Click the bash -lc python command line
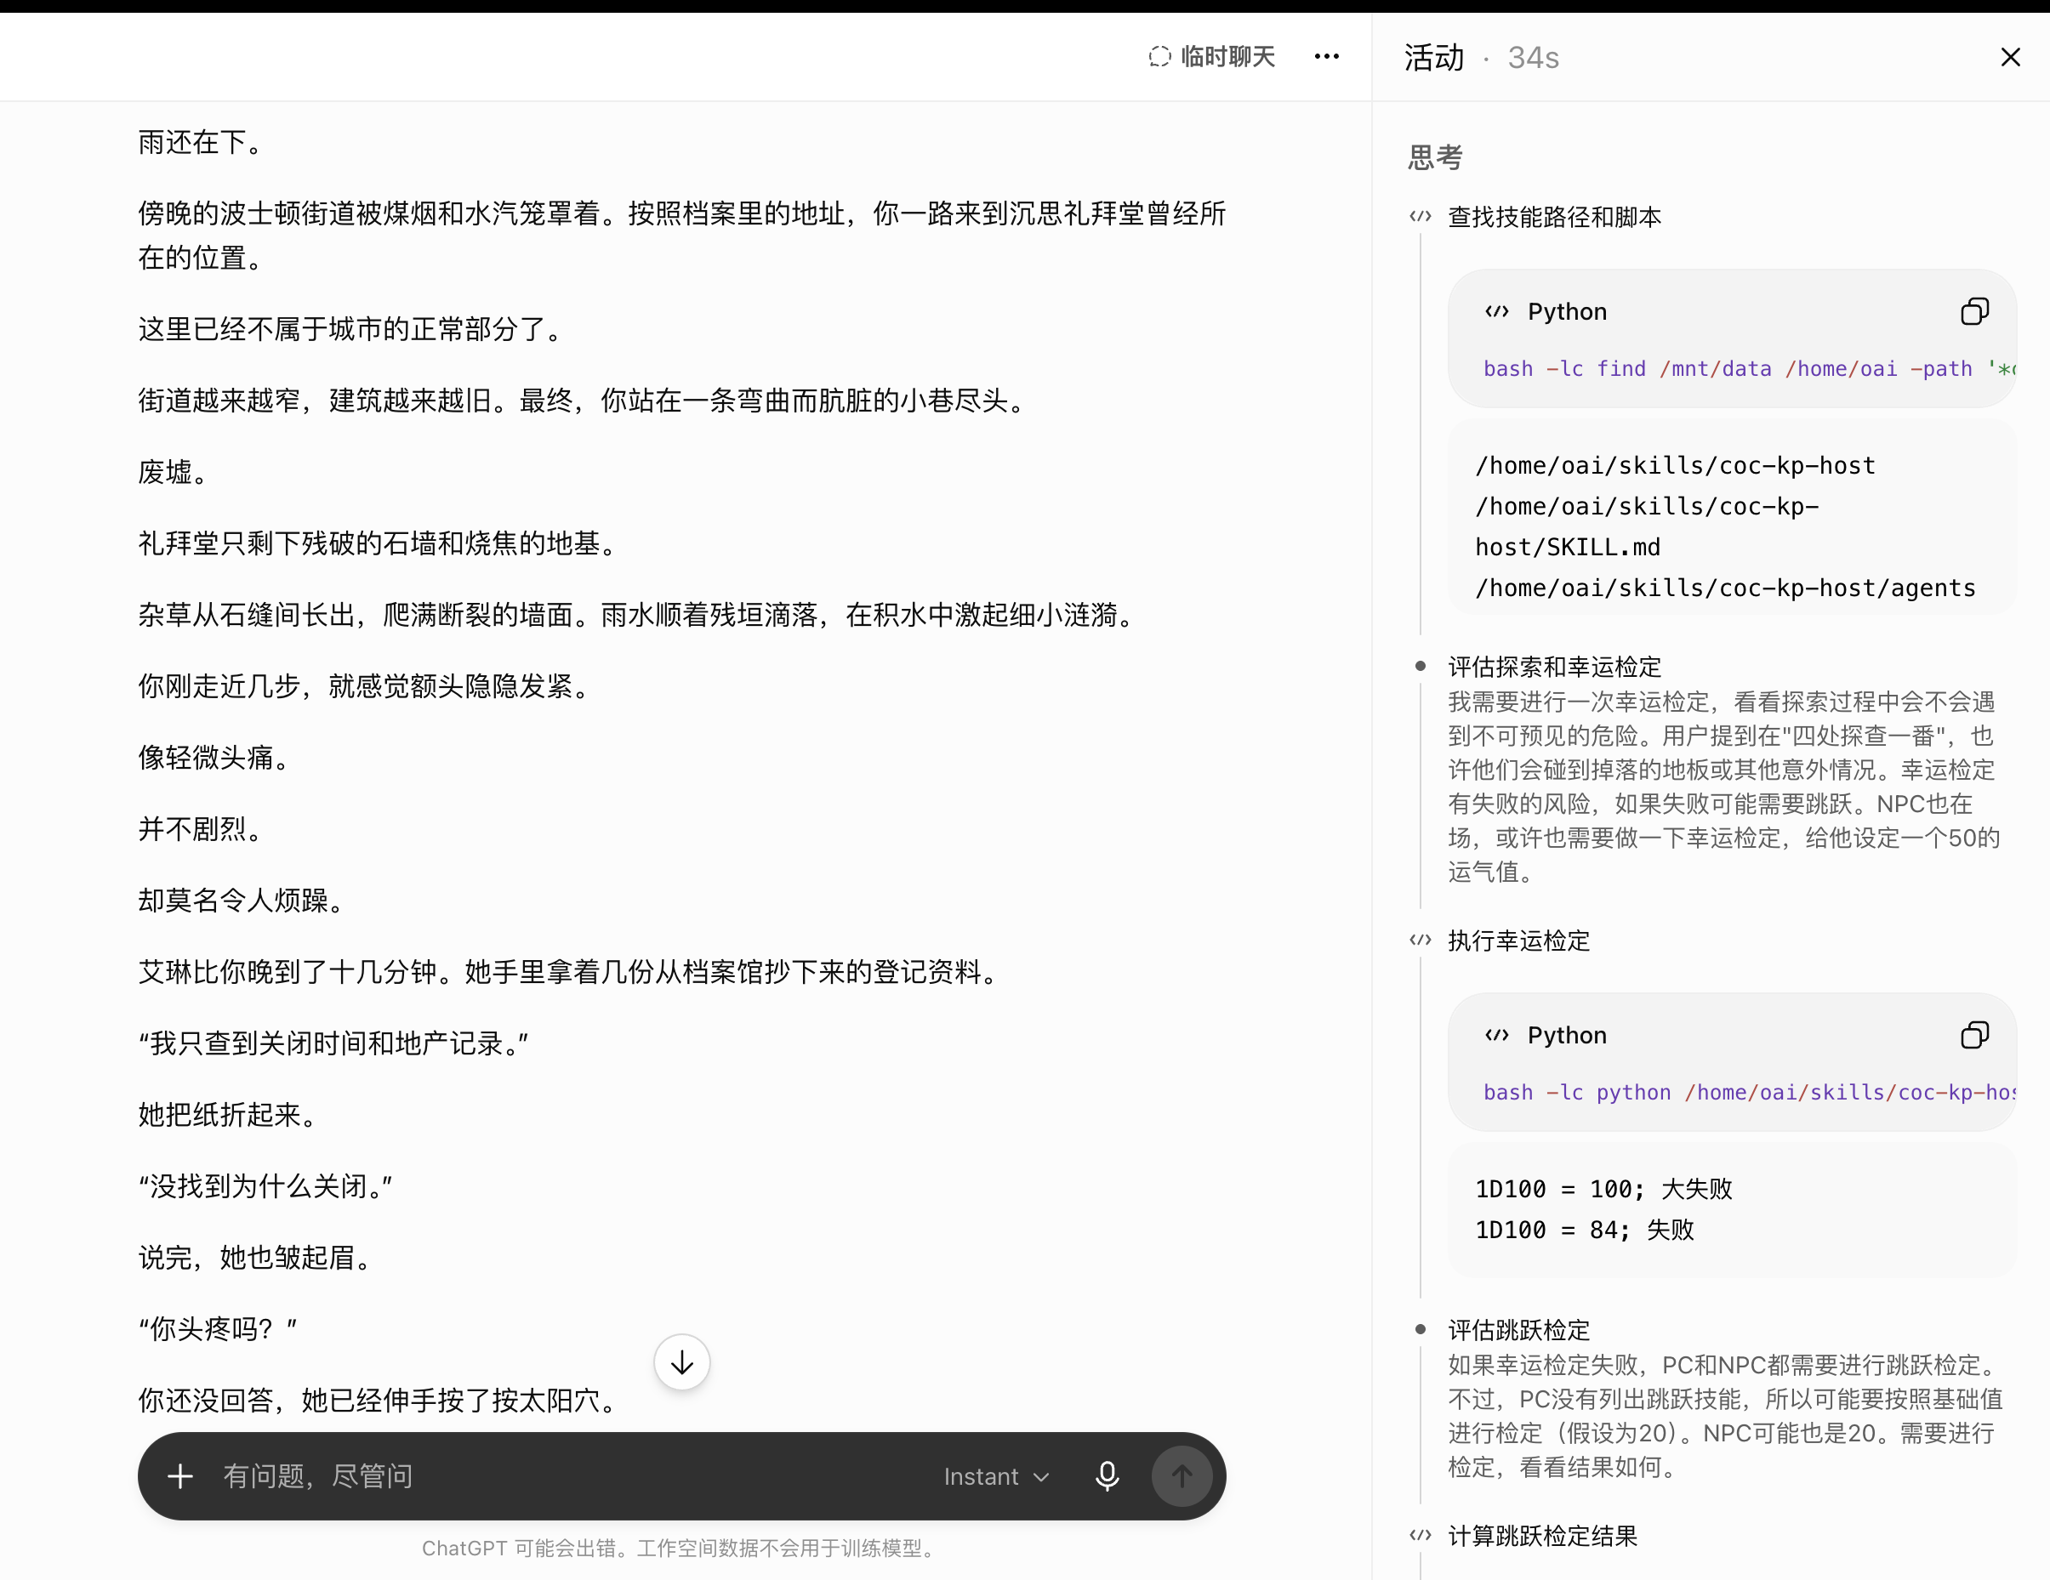The height and width of the screenshot is (1580, 2050). point(1750,1092)
